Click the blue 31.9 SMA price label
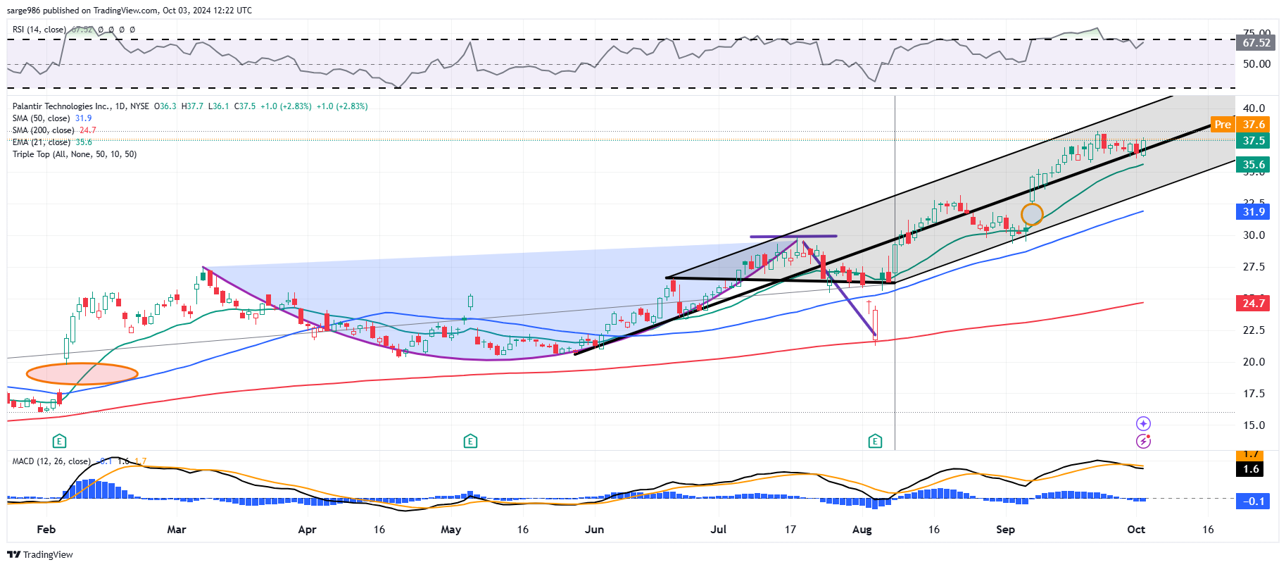1286x567 pixels. pyautogui.click(x=1253, y=212)
